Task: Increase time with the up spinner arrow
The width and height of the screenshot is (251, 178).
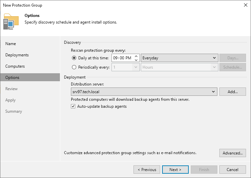Action: pyautogui.click(x=136, y=56)
